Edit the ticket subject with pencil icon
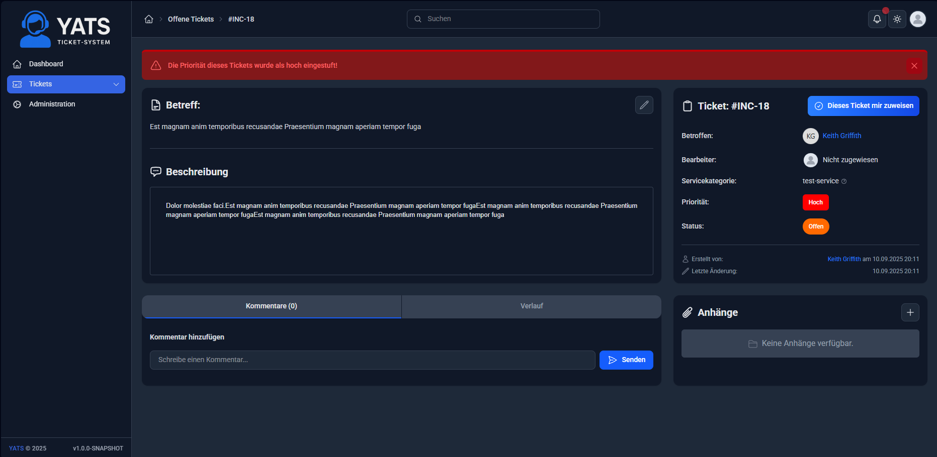Viewport: 937px width, 457px height. (x=644, y=105)
